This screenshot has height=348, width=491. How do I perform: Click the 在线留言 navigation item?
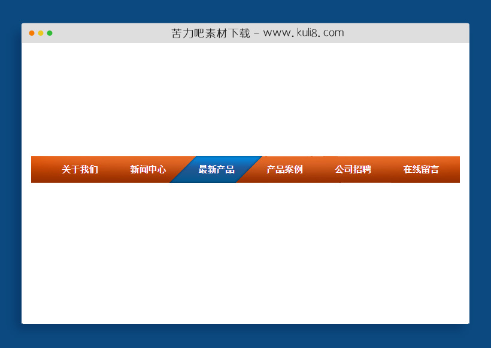421,169
